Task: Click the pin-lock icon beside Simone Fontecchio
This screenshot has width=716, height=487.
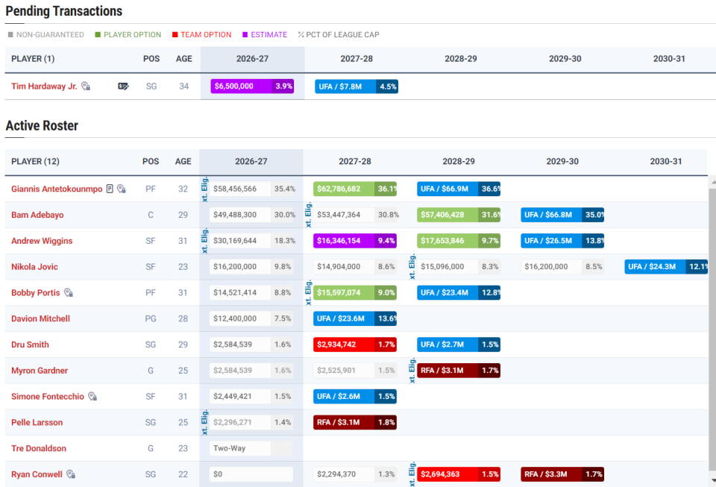Action: [92, 396]
